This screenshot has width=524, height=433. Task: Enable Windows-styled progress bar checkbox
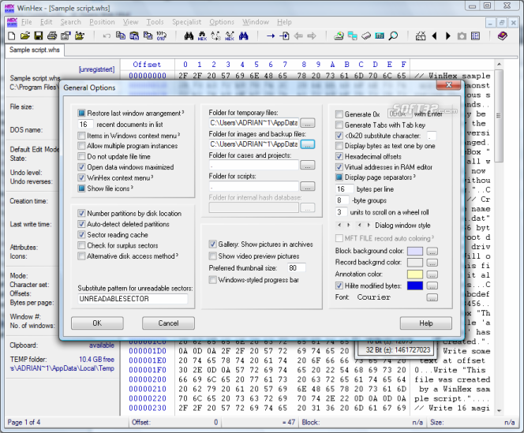tap(212, 280)
